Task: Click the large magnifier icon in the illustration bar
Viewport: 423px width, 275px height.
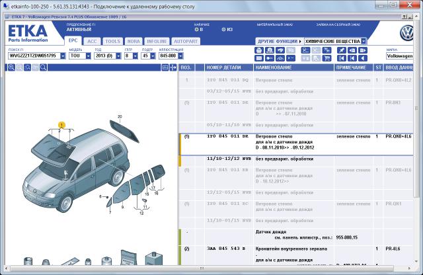Action: (43, 67)
